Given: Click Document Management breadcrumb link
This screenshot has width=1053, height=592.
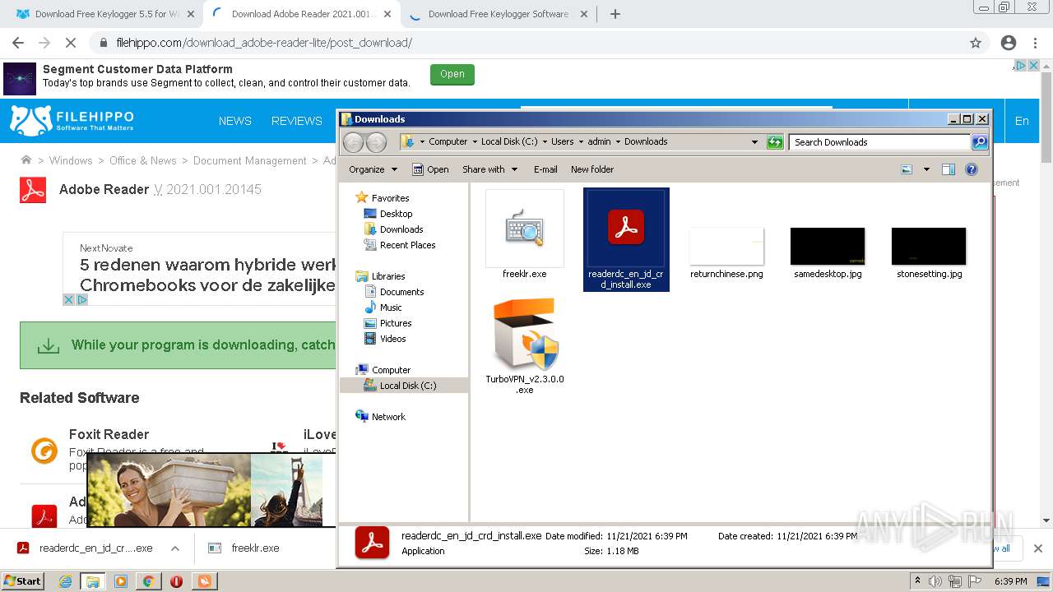Looking at the screenshot, I should [250, 160].
